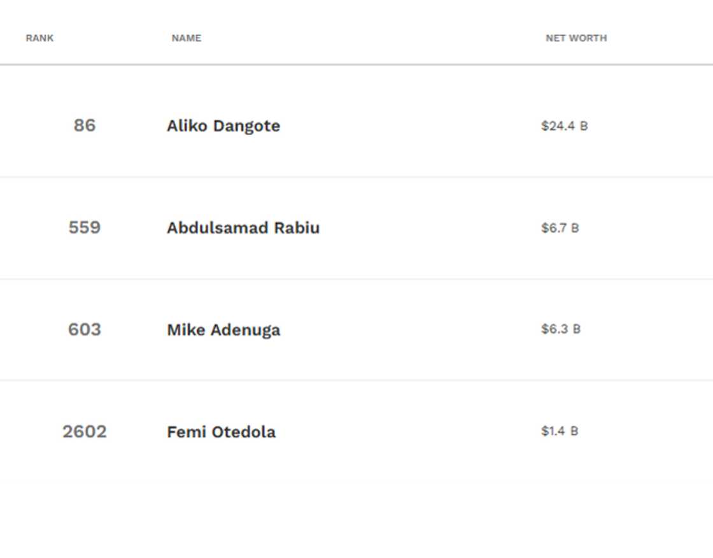Screen dimensions: 713x558
Task: Click rank number 603
Action: (85, 329)
